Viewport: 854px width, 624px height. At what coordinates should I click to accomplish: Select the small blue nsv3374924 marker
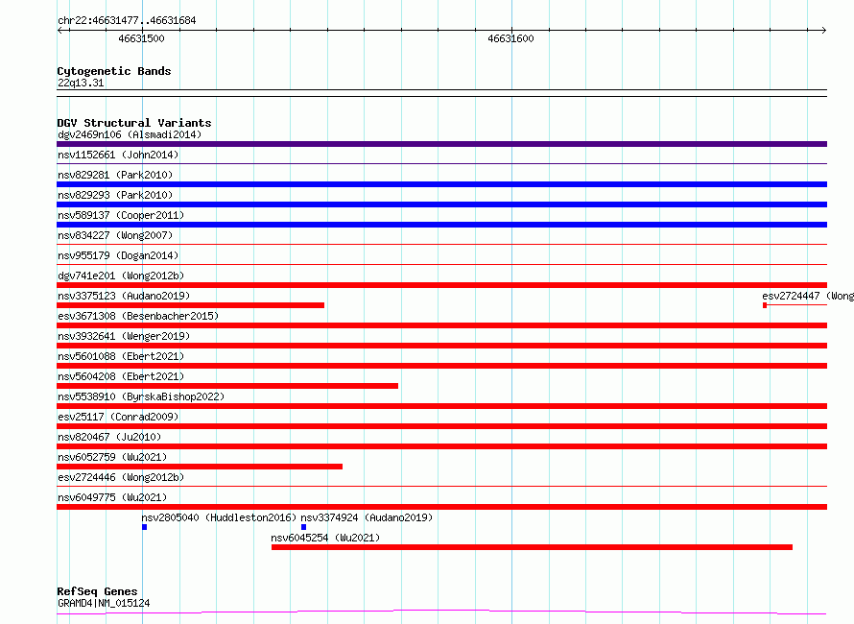(x=303, y=527)
